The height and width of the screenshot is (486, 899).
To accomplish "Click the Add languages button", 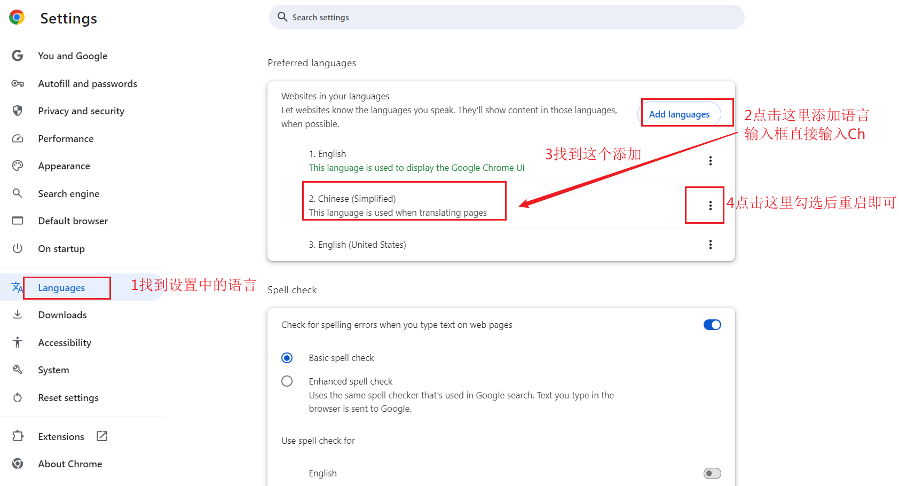I will (679, 114).
